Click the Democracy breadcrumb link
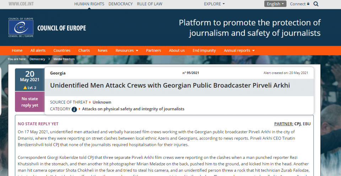 (x=37, y=59)
